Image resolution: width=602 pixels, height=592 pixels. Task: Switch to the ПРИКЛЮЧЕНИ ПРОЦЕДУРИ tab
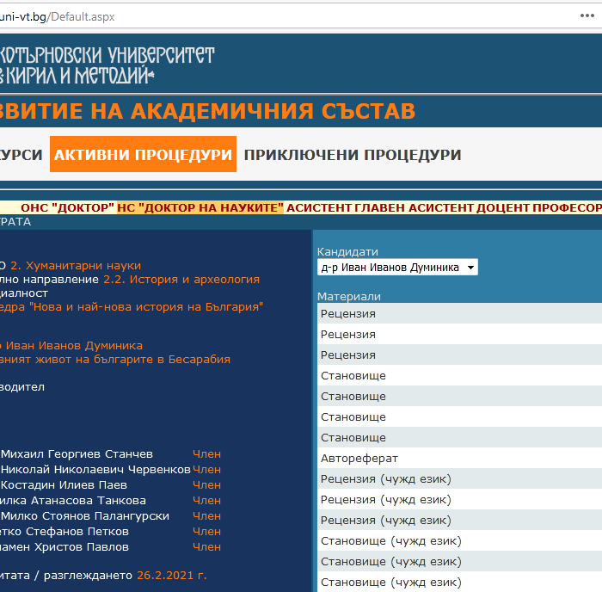click(x=353, y=155)
